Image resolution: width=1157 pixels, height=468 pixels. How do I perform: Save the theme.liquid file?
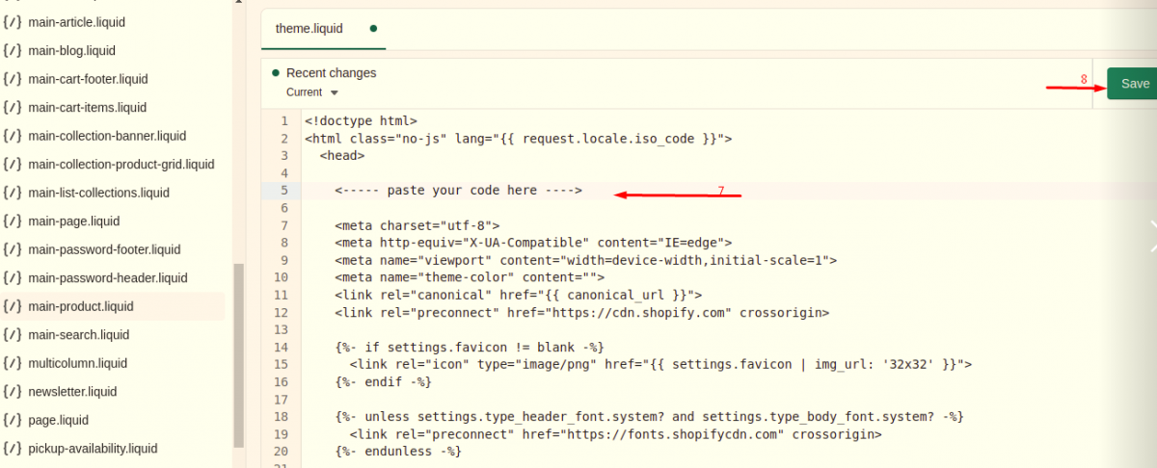pos(1134,84)
